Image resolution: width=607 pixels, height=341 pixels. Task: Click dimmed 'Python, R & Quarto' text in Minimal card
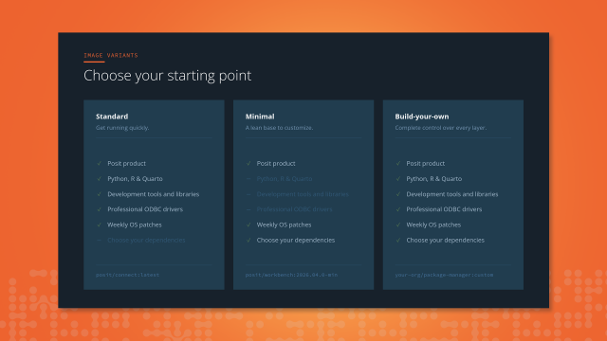coord(285,179)
